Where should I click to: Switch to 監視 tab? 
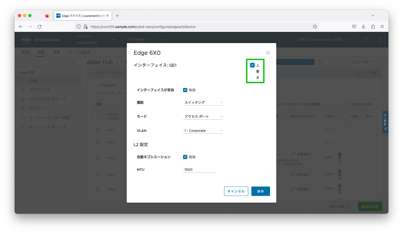[25, 52]
